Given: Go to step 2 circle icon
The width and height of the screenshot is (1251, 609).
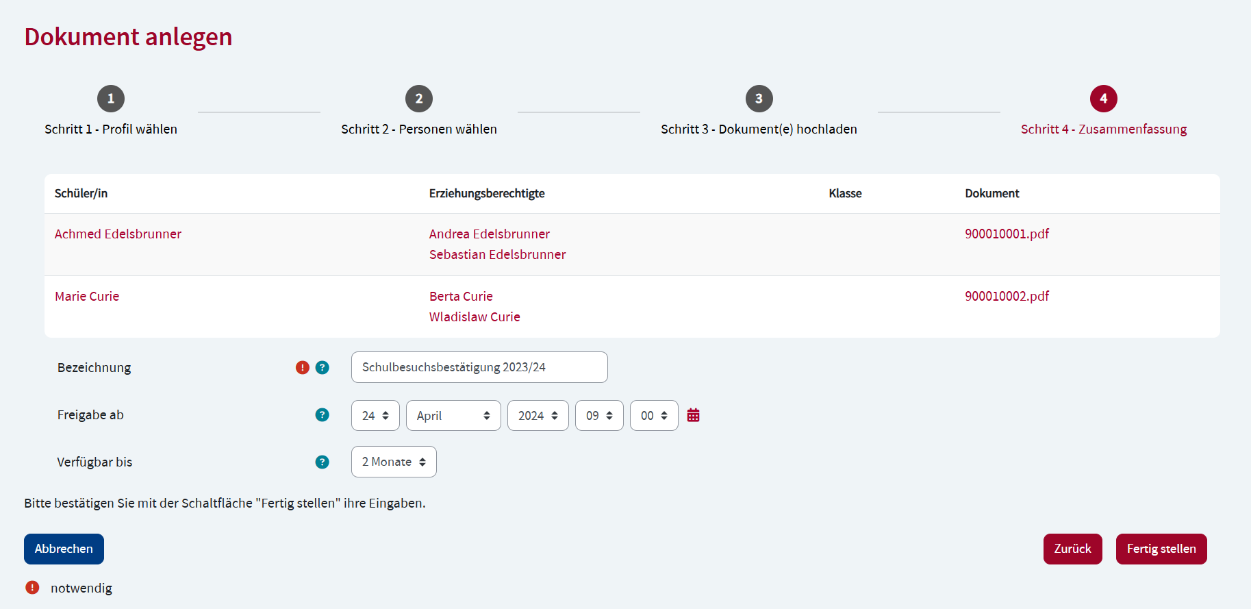Looking at the screenshot, I should (419, 99).
